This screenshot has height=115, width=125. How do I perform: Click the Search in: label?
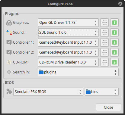[21, 72]
